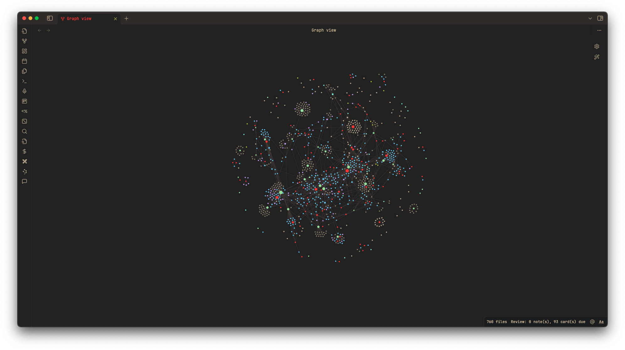Open the command palette terminal icon
This screenshot has width=625, height=350.
24,81
